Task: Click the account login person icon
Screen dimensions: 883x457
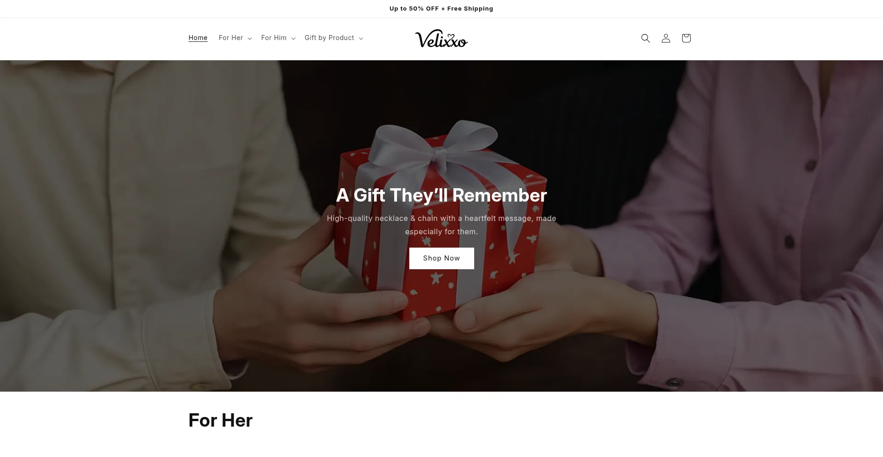Action: point(665,38)
